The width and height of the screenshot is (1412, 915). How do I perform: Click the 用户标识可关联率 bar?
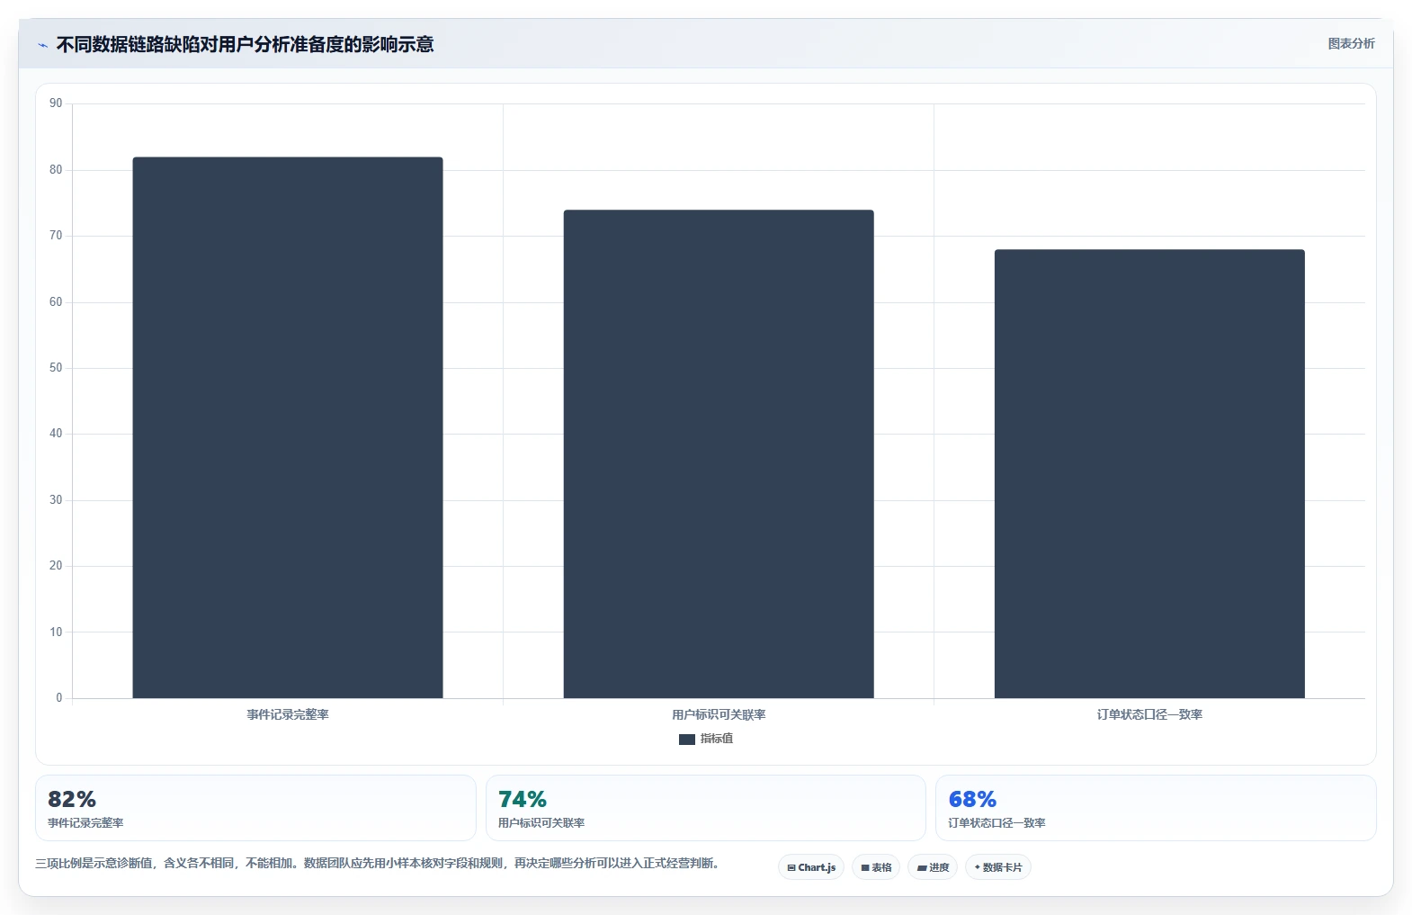719,454
